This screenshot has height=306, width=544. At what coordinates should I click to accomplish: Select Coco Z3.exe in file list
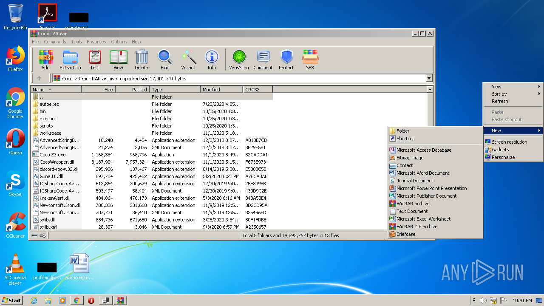click(152, 155)
